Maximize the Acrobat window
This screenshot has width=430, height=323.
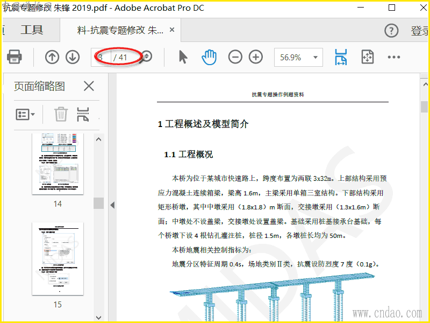pyautogui.click(x=392, y=8)
